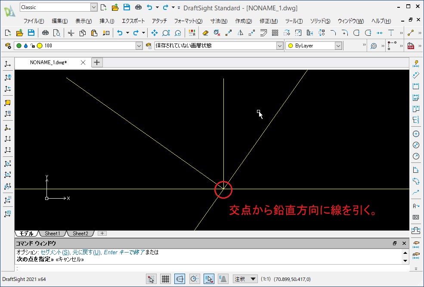424x287 pixels.
Task: Click the center mark icon in right toolbar
Action: pos(416,134)
